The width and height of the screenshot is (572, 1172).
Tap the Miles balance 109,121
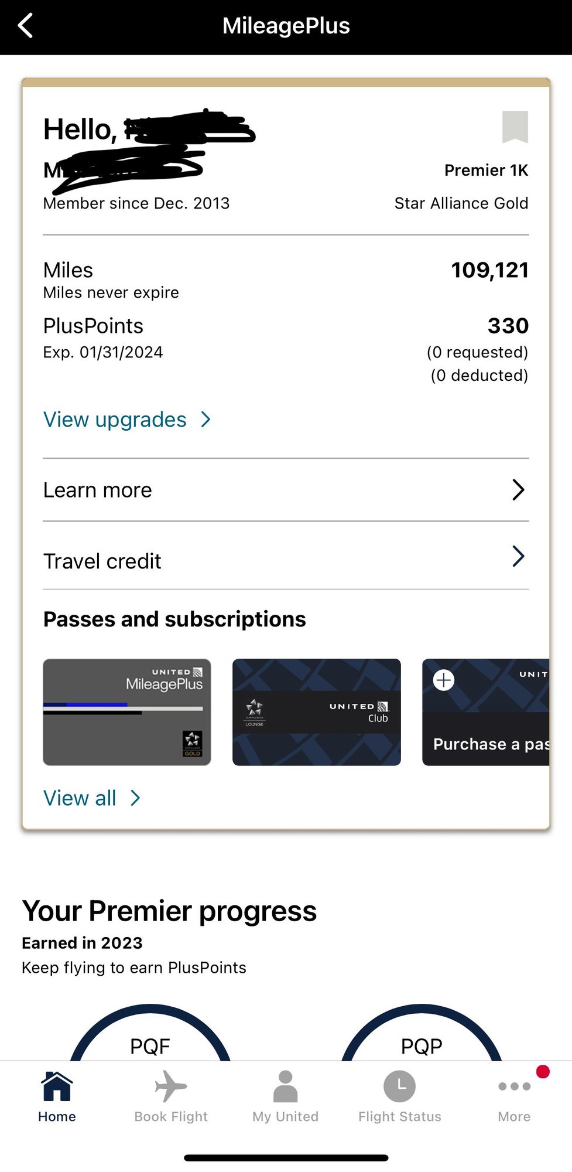pos(489,270)
